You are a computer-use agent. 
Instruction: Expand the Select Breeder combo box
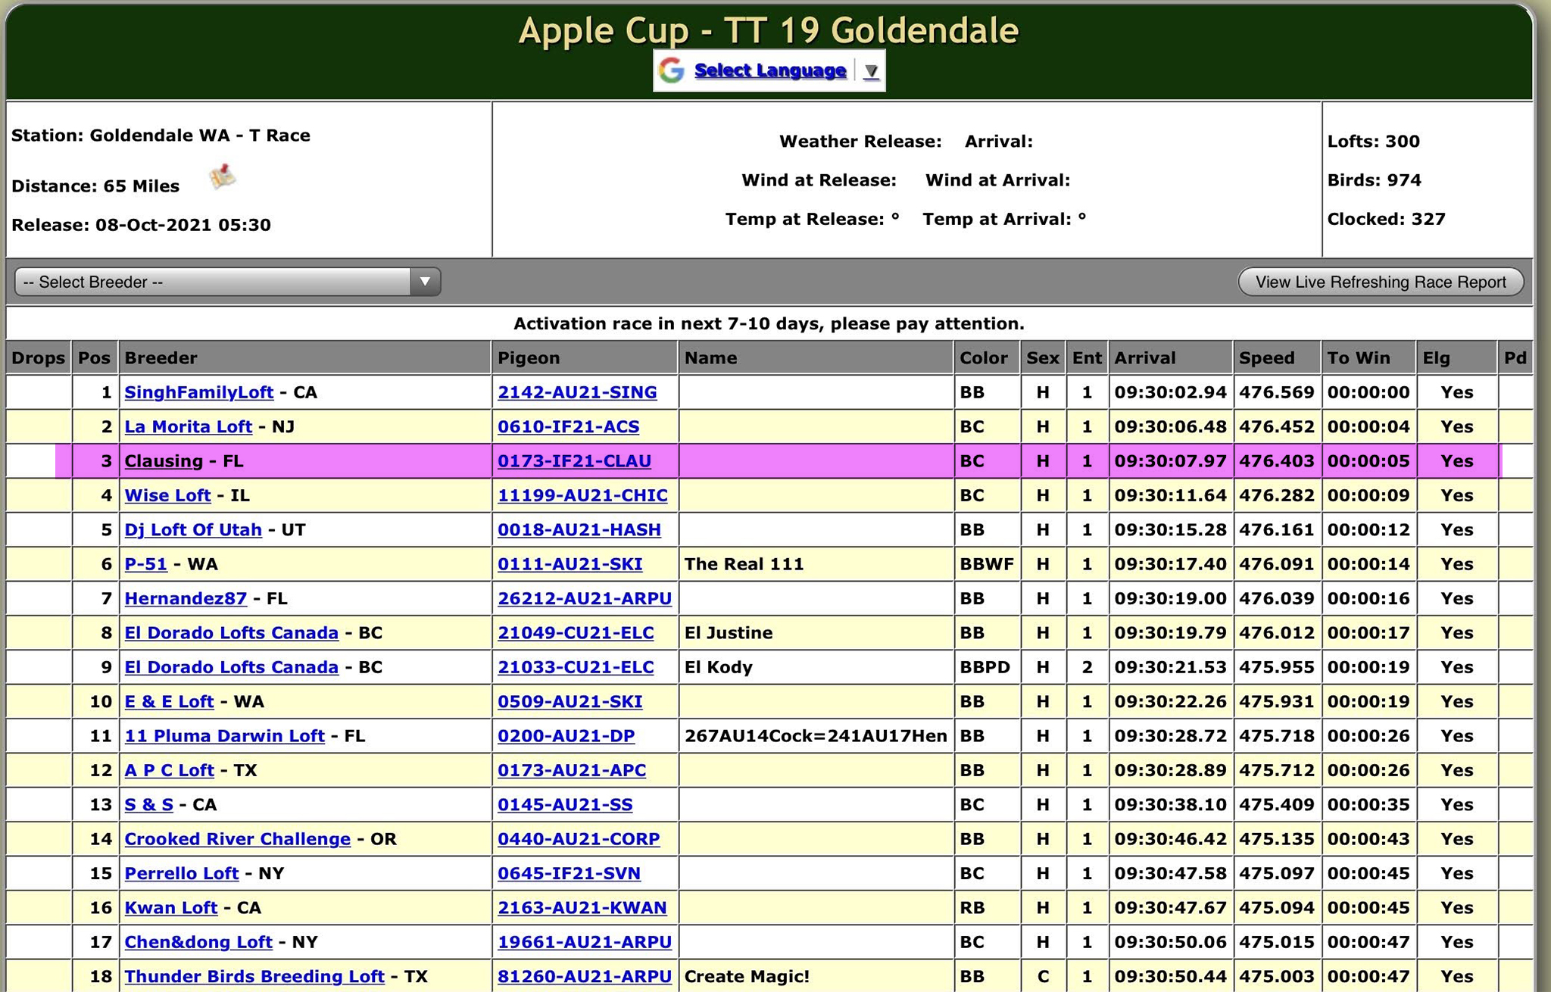(214, 282)
